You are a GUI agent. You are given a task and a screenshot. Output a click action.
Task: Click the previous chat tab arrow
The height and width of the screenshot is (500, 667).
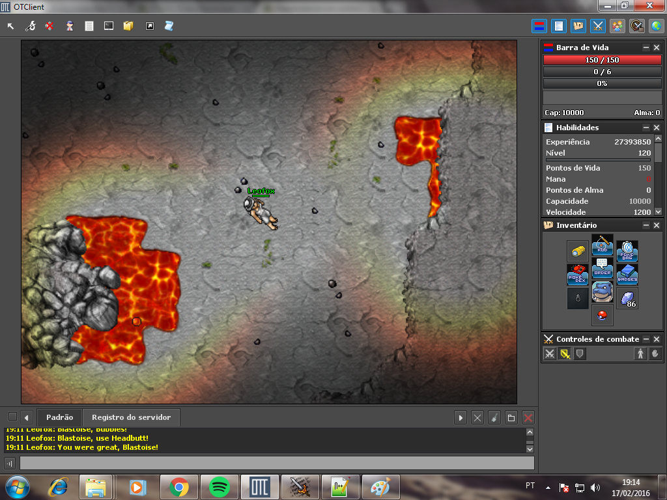pyautogui.click(x=26, y=417)
